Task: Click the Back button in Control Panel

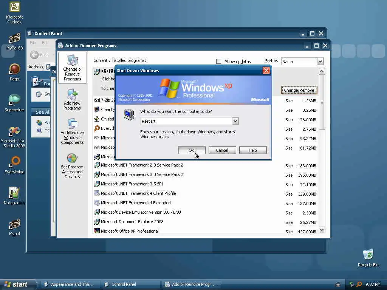Action: [39, 55]
